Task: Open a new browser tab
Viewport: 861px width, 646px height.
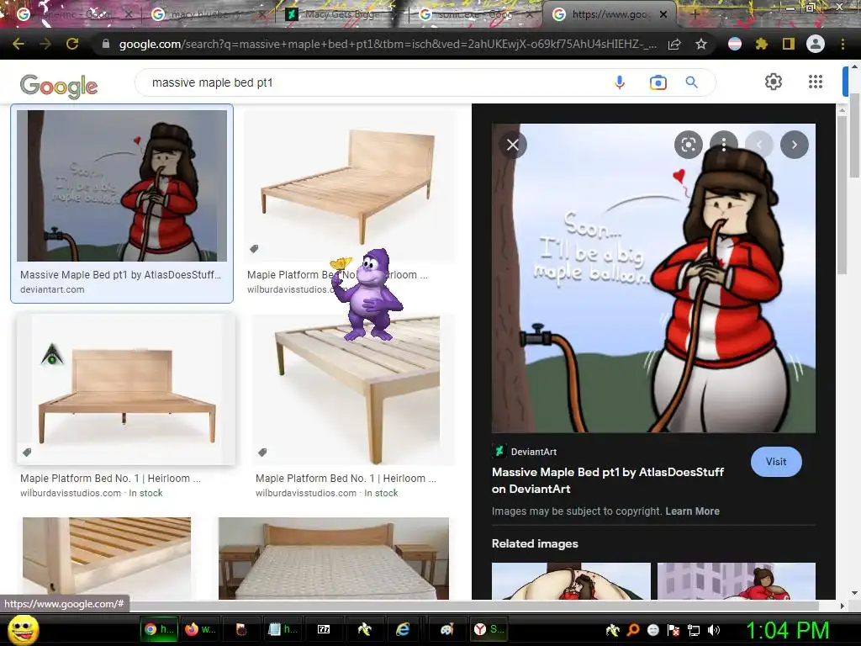Action: (695, 15)
